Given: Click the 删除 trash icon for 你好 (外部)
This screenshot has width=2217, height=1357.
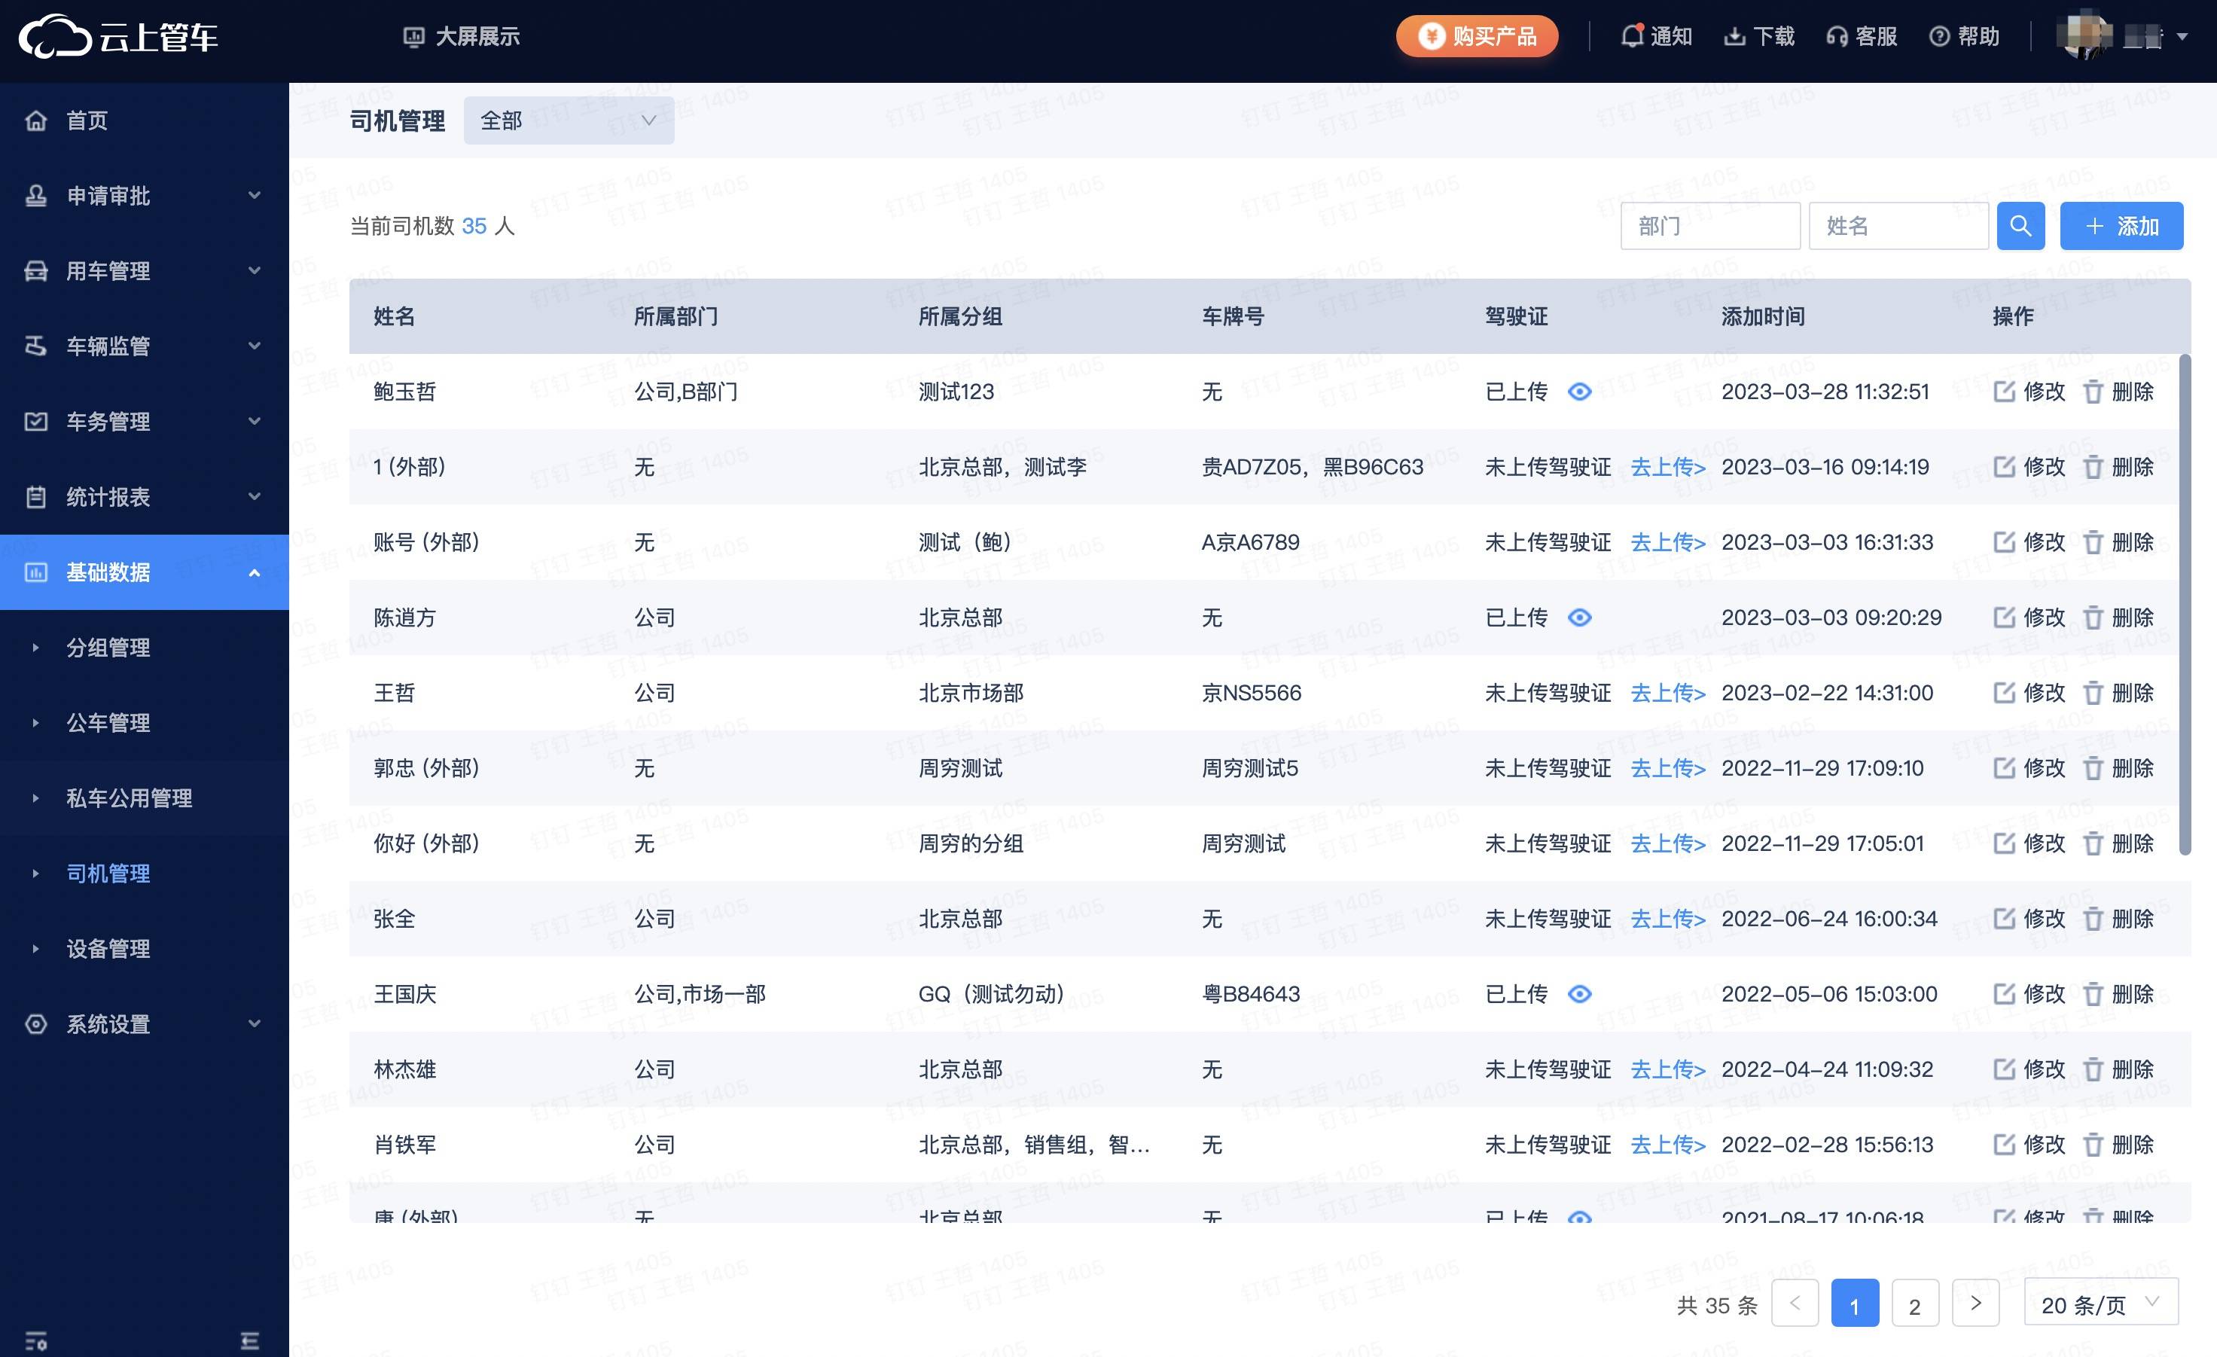Looking at the screenshot, I should [x=2093, y=844].
